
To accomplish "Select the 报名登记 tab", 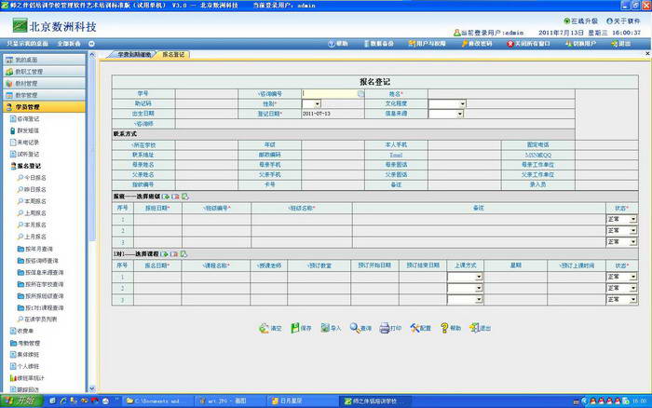I will click(173, 54).
